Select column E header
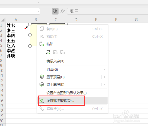The height and width of the screenshot is (126, 148). tap(96, 20)
